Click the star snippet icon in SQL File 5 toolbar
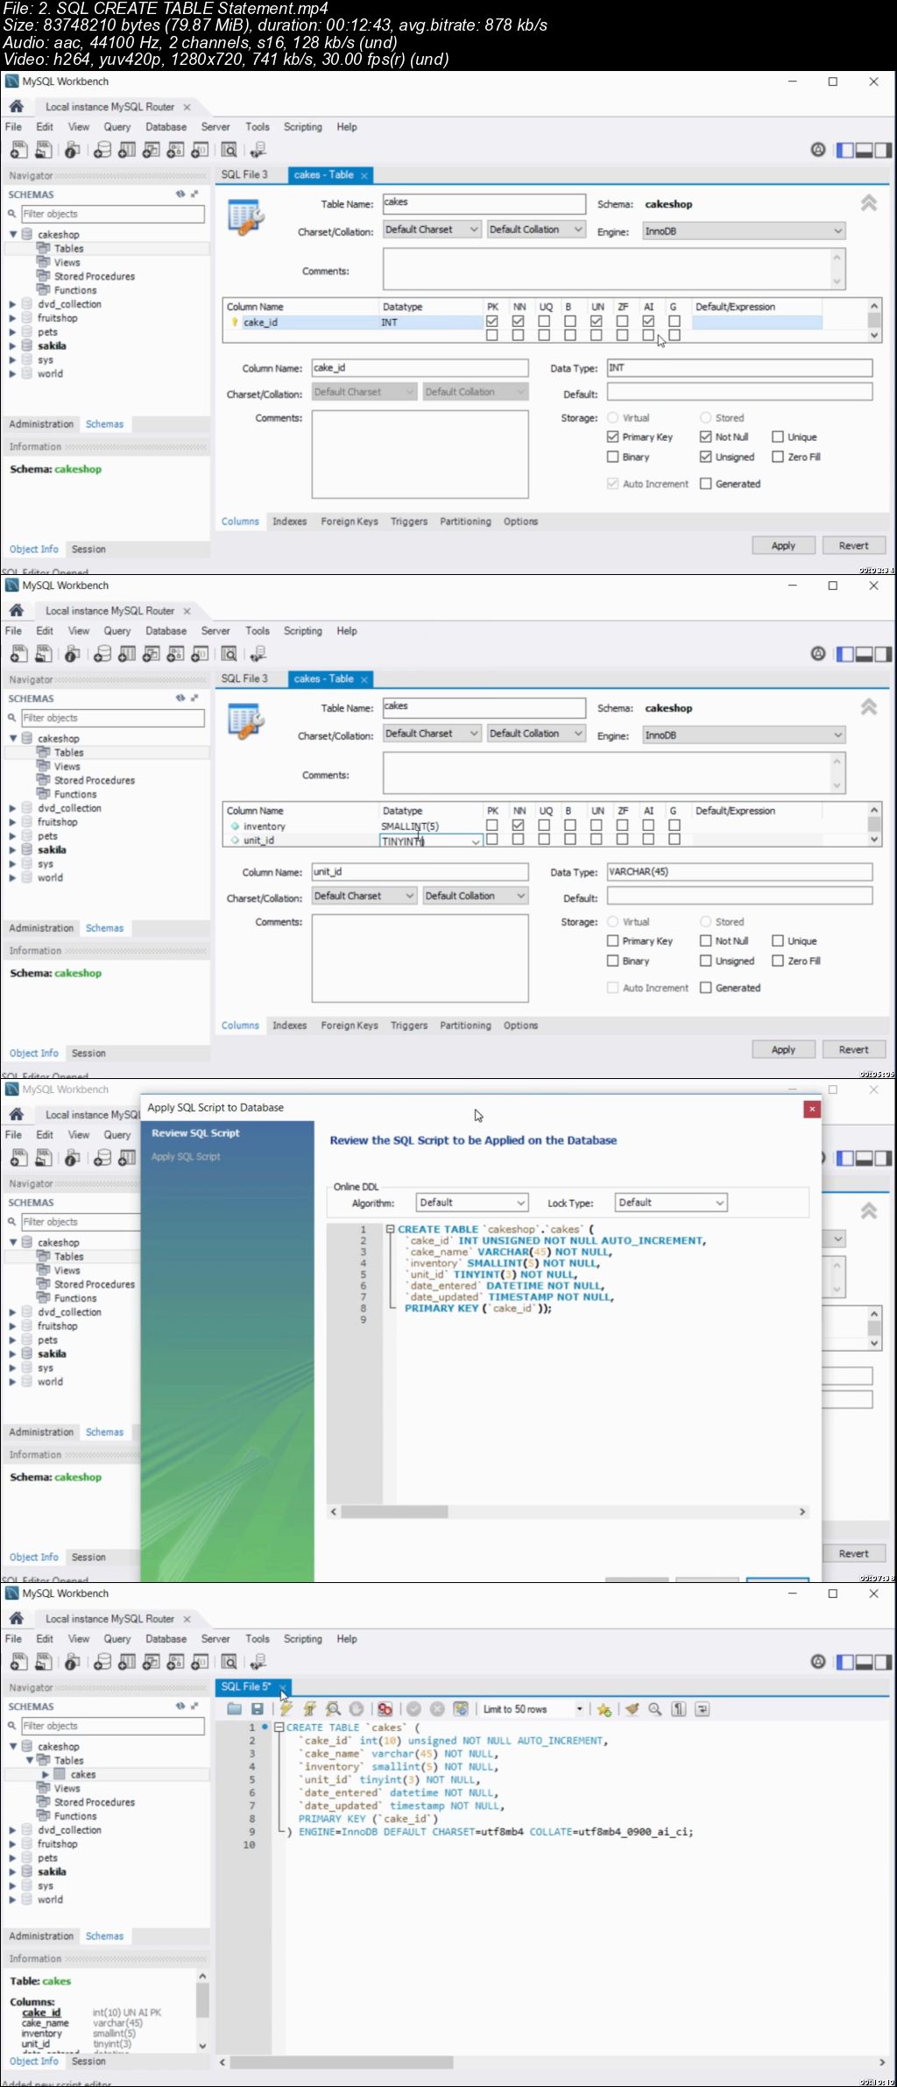The height and width of the screenshot is (2087, 897). (x=604, y=1708)
